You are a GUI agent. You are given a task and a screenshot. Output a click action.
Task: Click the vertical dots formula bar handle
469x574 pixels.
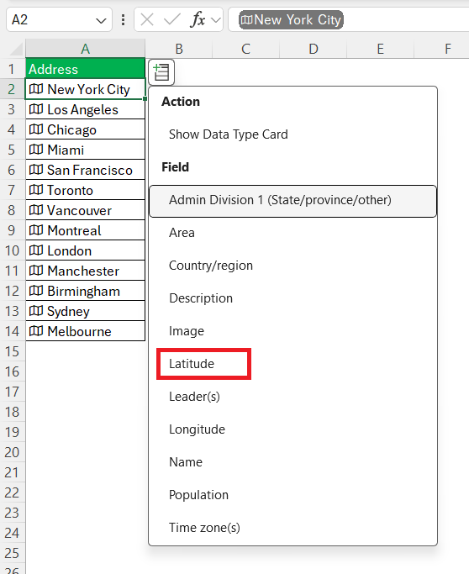[123, 19]
